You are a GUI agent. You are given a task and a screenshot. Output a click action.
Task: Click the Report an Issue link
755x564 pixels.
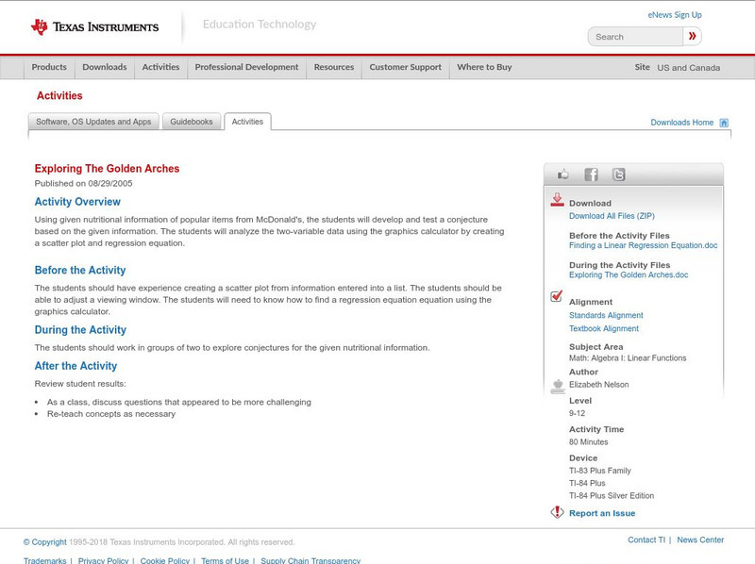[x=602, y=513]
